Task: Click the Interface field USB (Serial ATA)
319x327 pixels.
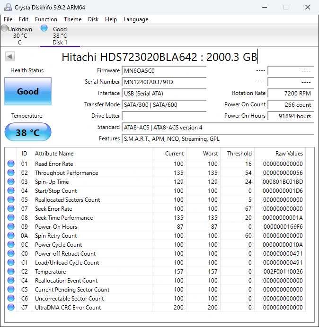Action: click(x=164, y=93)
